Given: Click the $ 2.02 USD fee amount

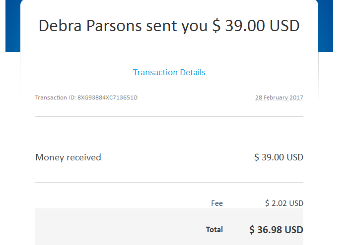Looking at the screenshot, I should [x=284, y=203].
